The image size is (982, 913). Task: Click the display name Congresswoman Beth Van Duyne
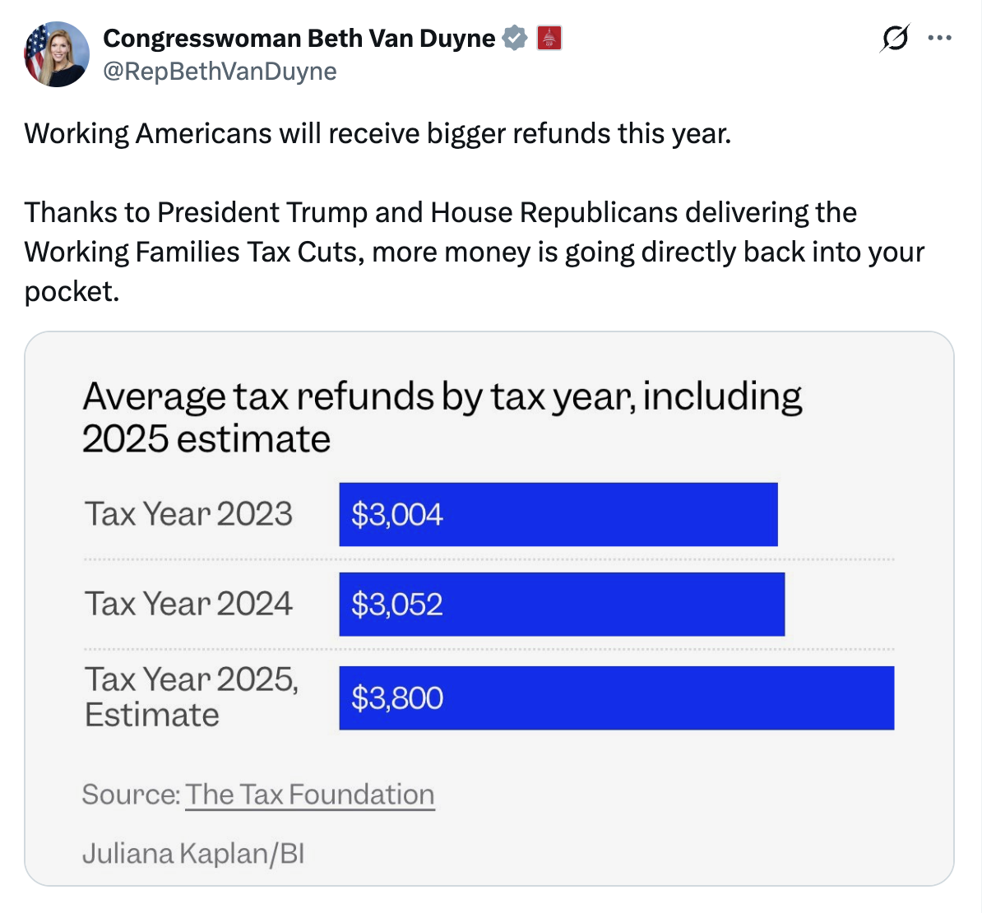click(299, 38)
